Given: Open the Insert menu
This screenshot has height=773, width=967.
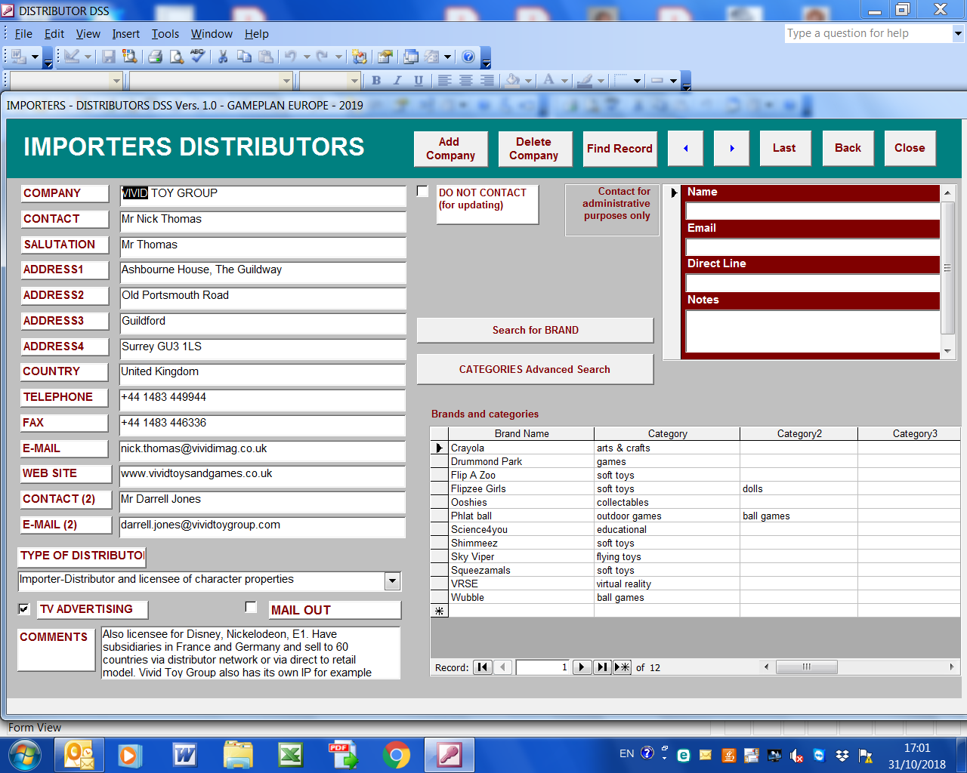Looking at the screenshot, I should pyautogui.click(x=126, y=34).
